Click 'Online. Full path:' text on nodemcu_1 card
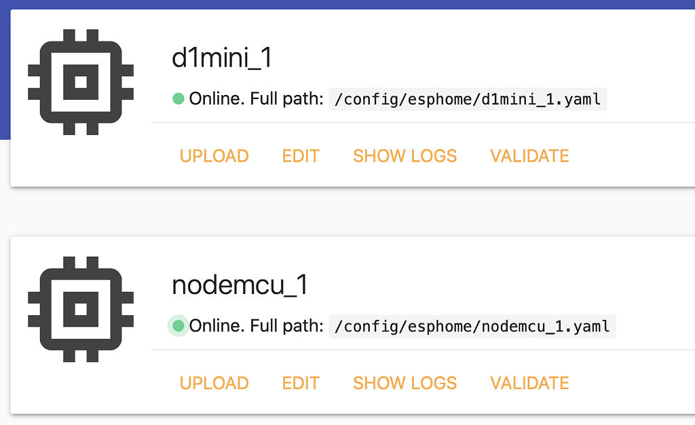The width and height of the screenshot is (695, 425). 256,326
